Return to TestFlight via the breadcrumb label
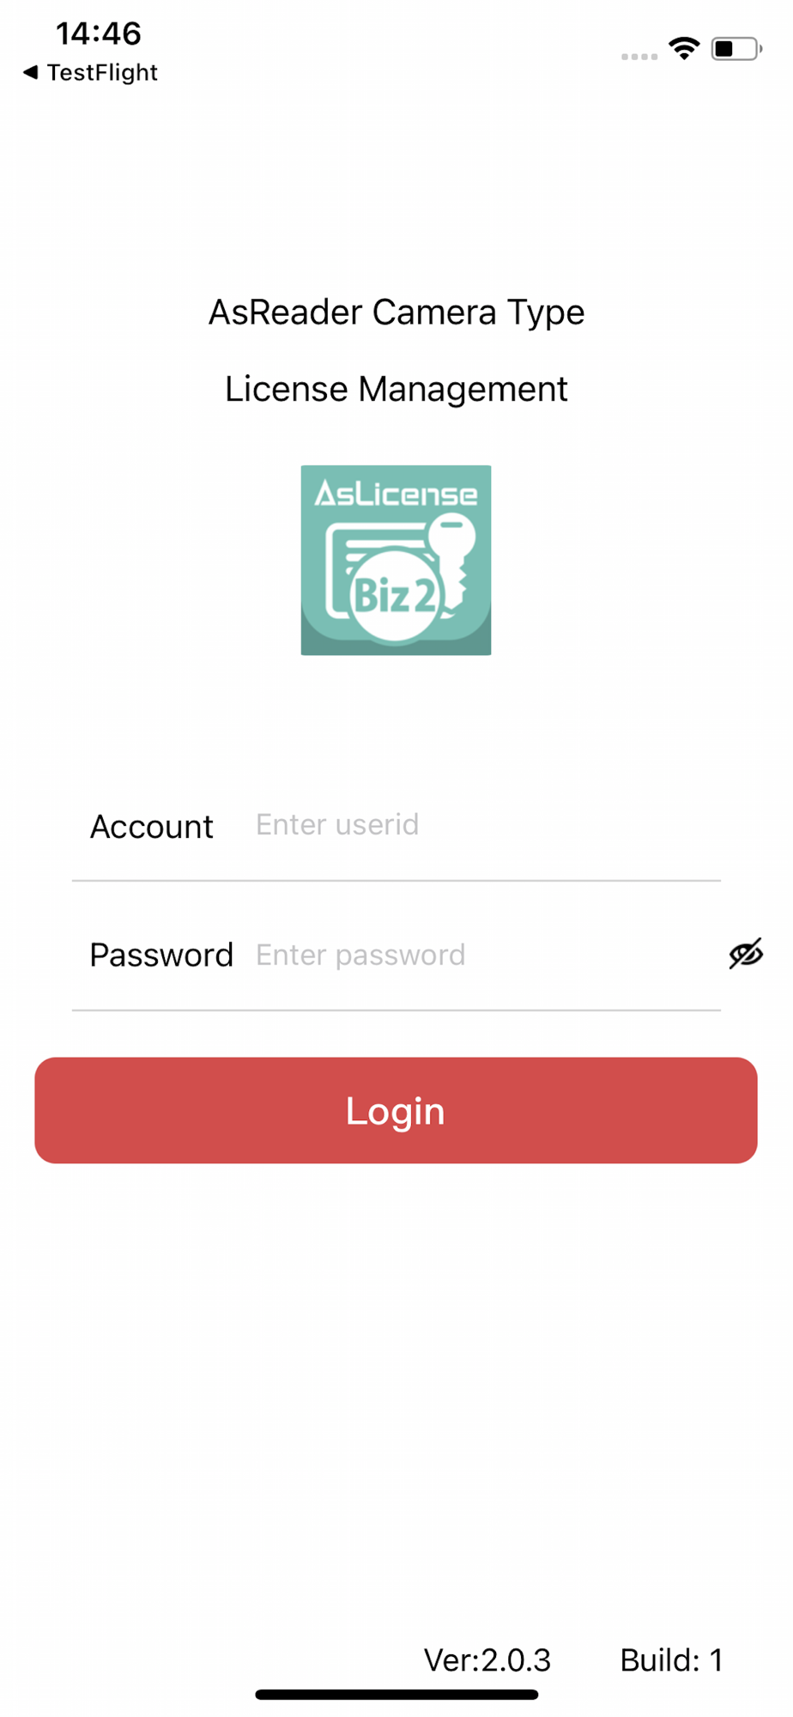Image resolution: width=793 pixels, height=1717 pixels. 102,73
